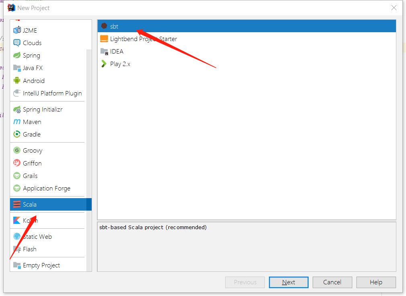Click the Java FX folder icon
Viewport: 406px width, 296px height.
click(x=17, y=68)
